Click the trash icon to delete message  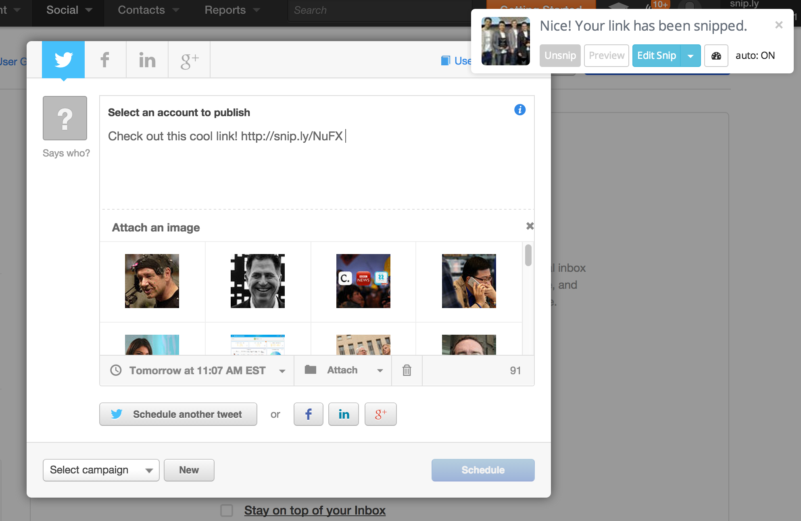coord(407,370)
